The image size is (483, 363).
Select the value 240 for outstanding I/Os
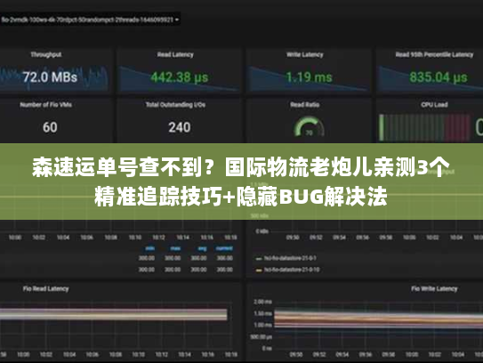(x=180, y=127)
